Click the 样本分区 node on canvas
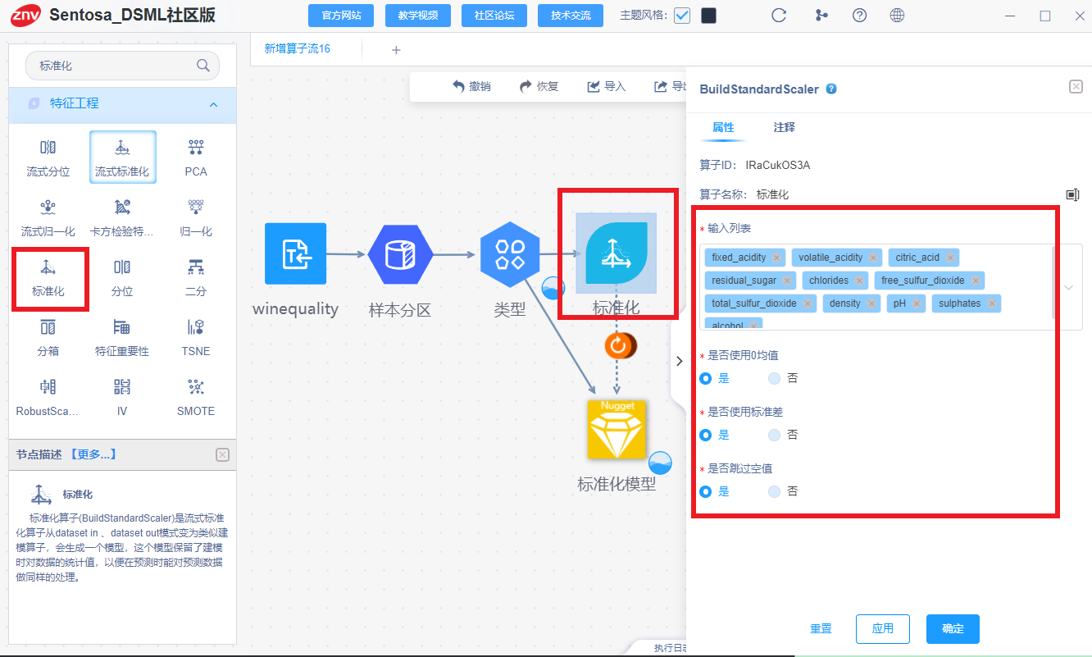 [x=399, y=253]
